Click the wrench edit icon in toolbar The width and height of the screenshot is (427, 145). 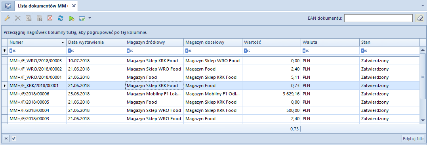coord(8,18)
